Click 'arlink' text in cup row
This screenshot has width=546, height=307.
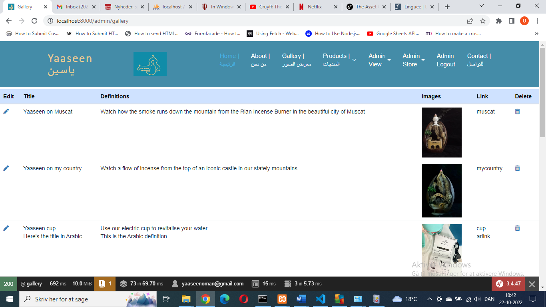coord(483,236)
